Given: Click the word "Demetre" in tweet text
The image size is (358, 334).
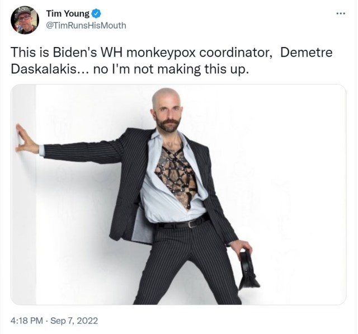Looking at the screenshot, I should 306,52.
